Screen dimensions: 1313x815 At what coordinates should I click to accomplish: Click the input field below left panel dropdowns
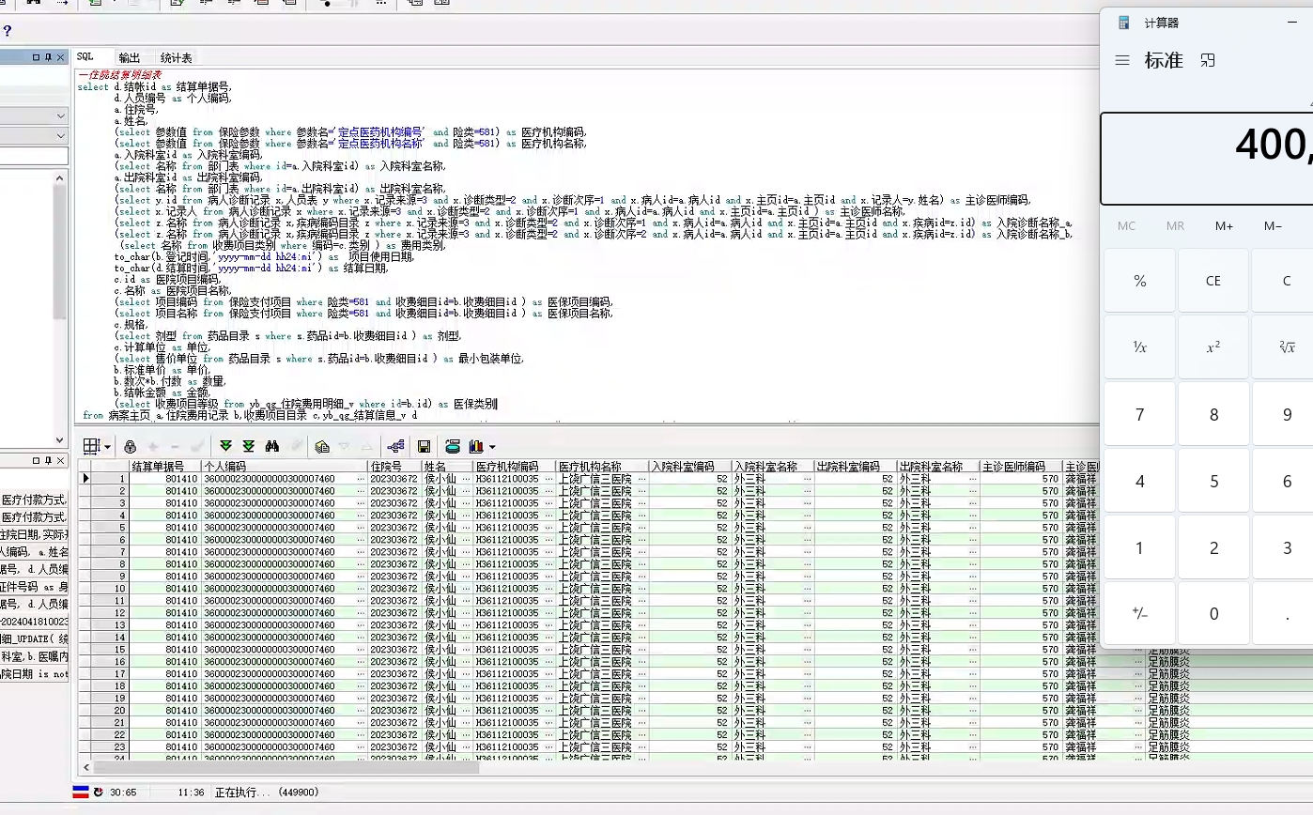(34, 157)
